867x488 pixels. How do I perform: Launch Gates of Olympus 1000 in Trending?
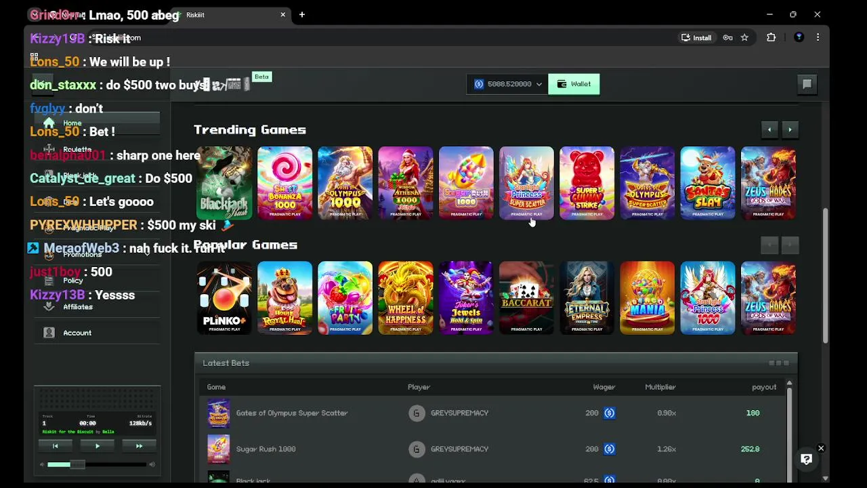(x=345, y=183)
